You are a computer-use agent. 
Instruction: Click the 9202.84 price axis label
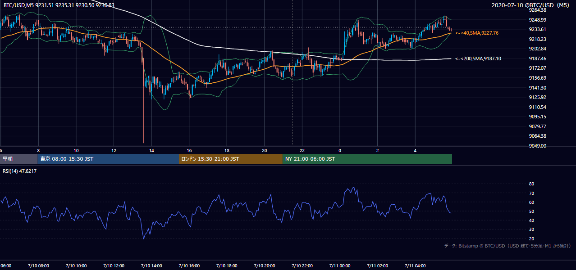[x=537, y=49]
